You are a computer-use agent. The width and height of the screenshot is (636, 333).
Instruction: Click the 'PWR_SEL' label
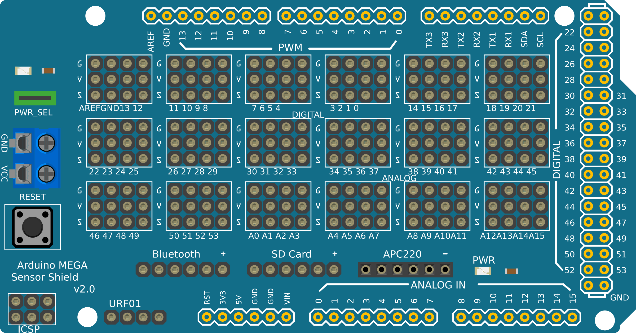coord(34,113)
